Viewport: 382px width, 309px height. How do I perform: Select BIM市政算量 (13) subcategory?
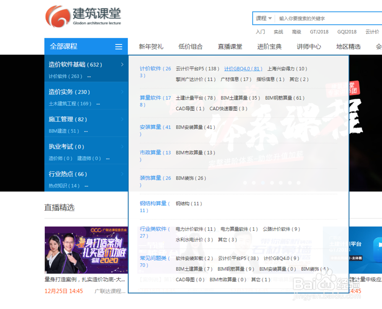coord(195,153)
